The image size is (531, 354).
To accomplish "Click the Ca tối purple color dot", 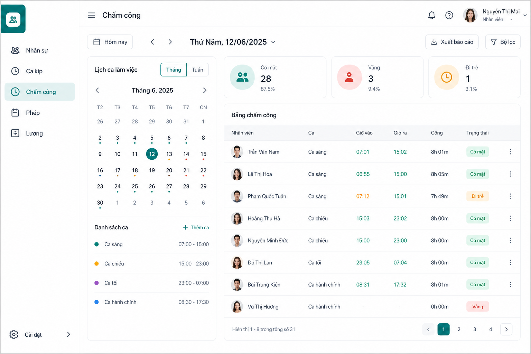I will pyautogui.click(x=96, y=283).
